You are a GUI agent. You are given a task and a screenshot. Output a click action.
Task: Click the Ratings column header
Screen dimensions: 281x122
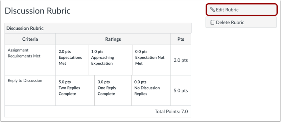(113, 39)
